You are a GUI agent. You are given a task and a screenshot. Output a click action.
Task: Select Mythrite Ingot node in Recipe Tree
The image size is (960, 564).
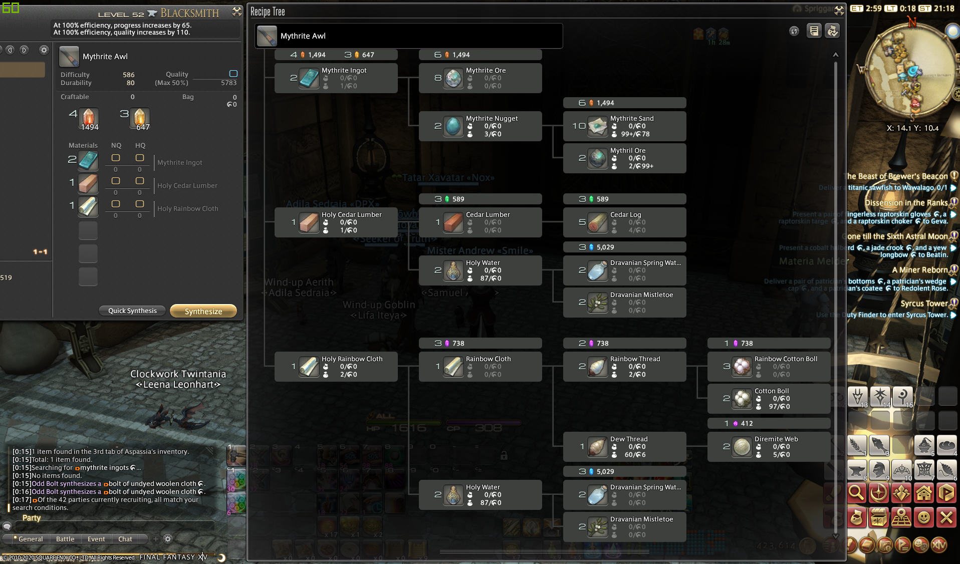(336, 78)
